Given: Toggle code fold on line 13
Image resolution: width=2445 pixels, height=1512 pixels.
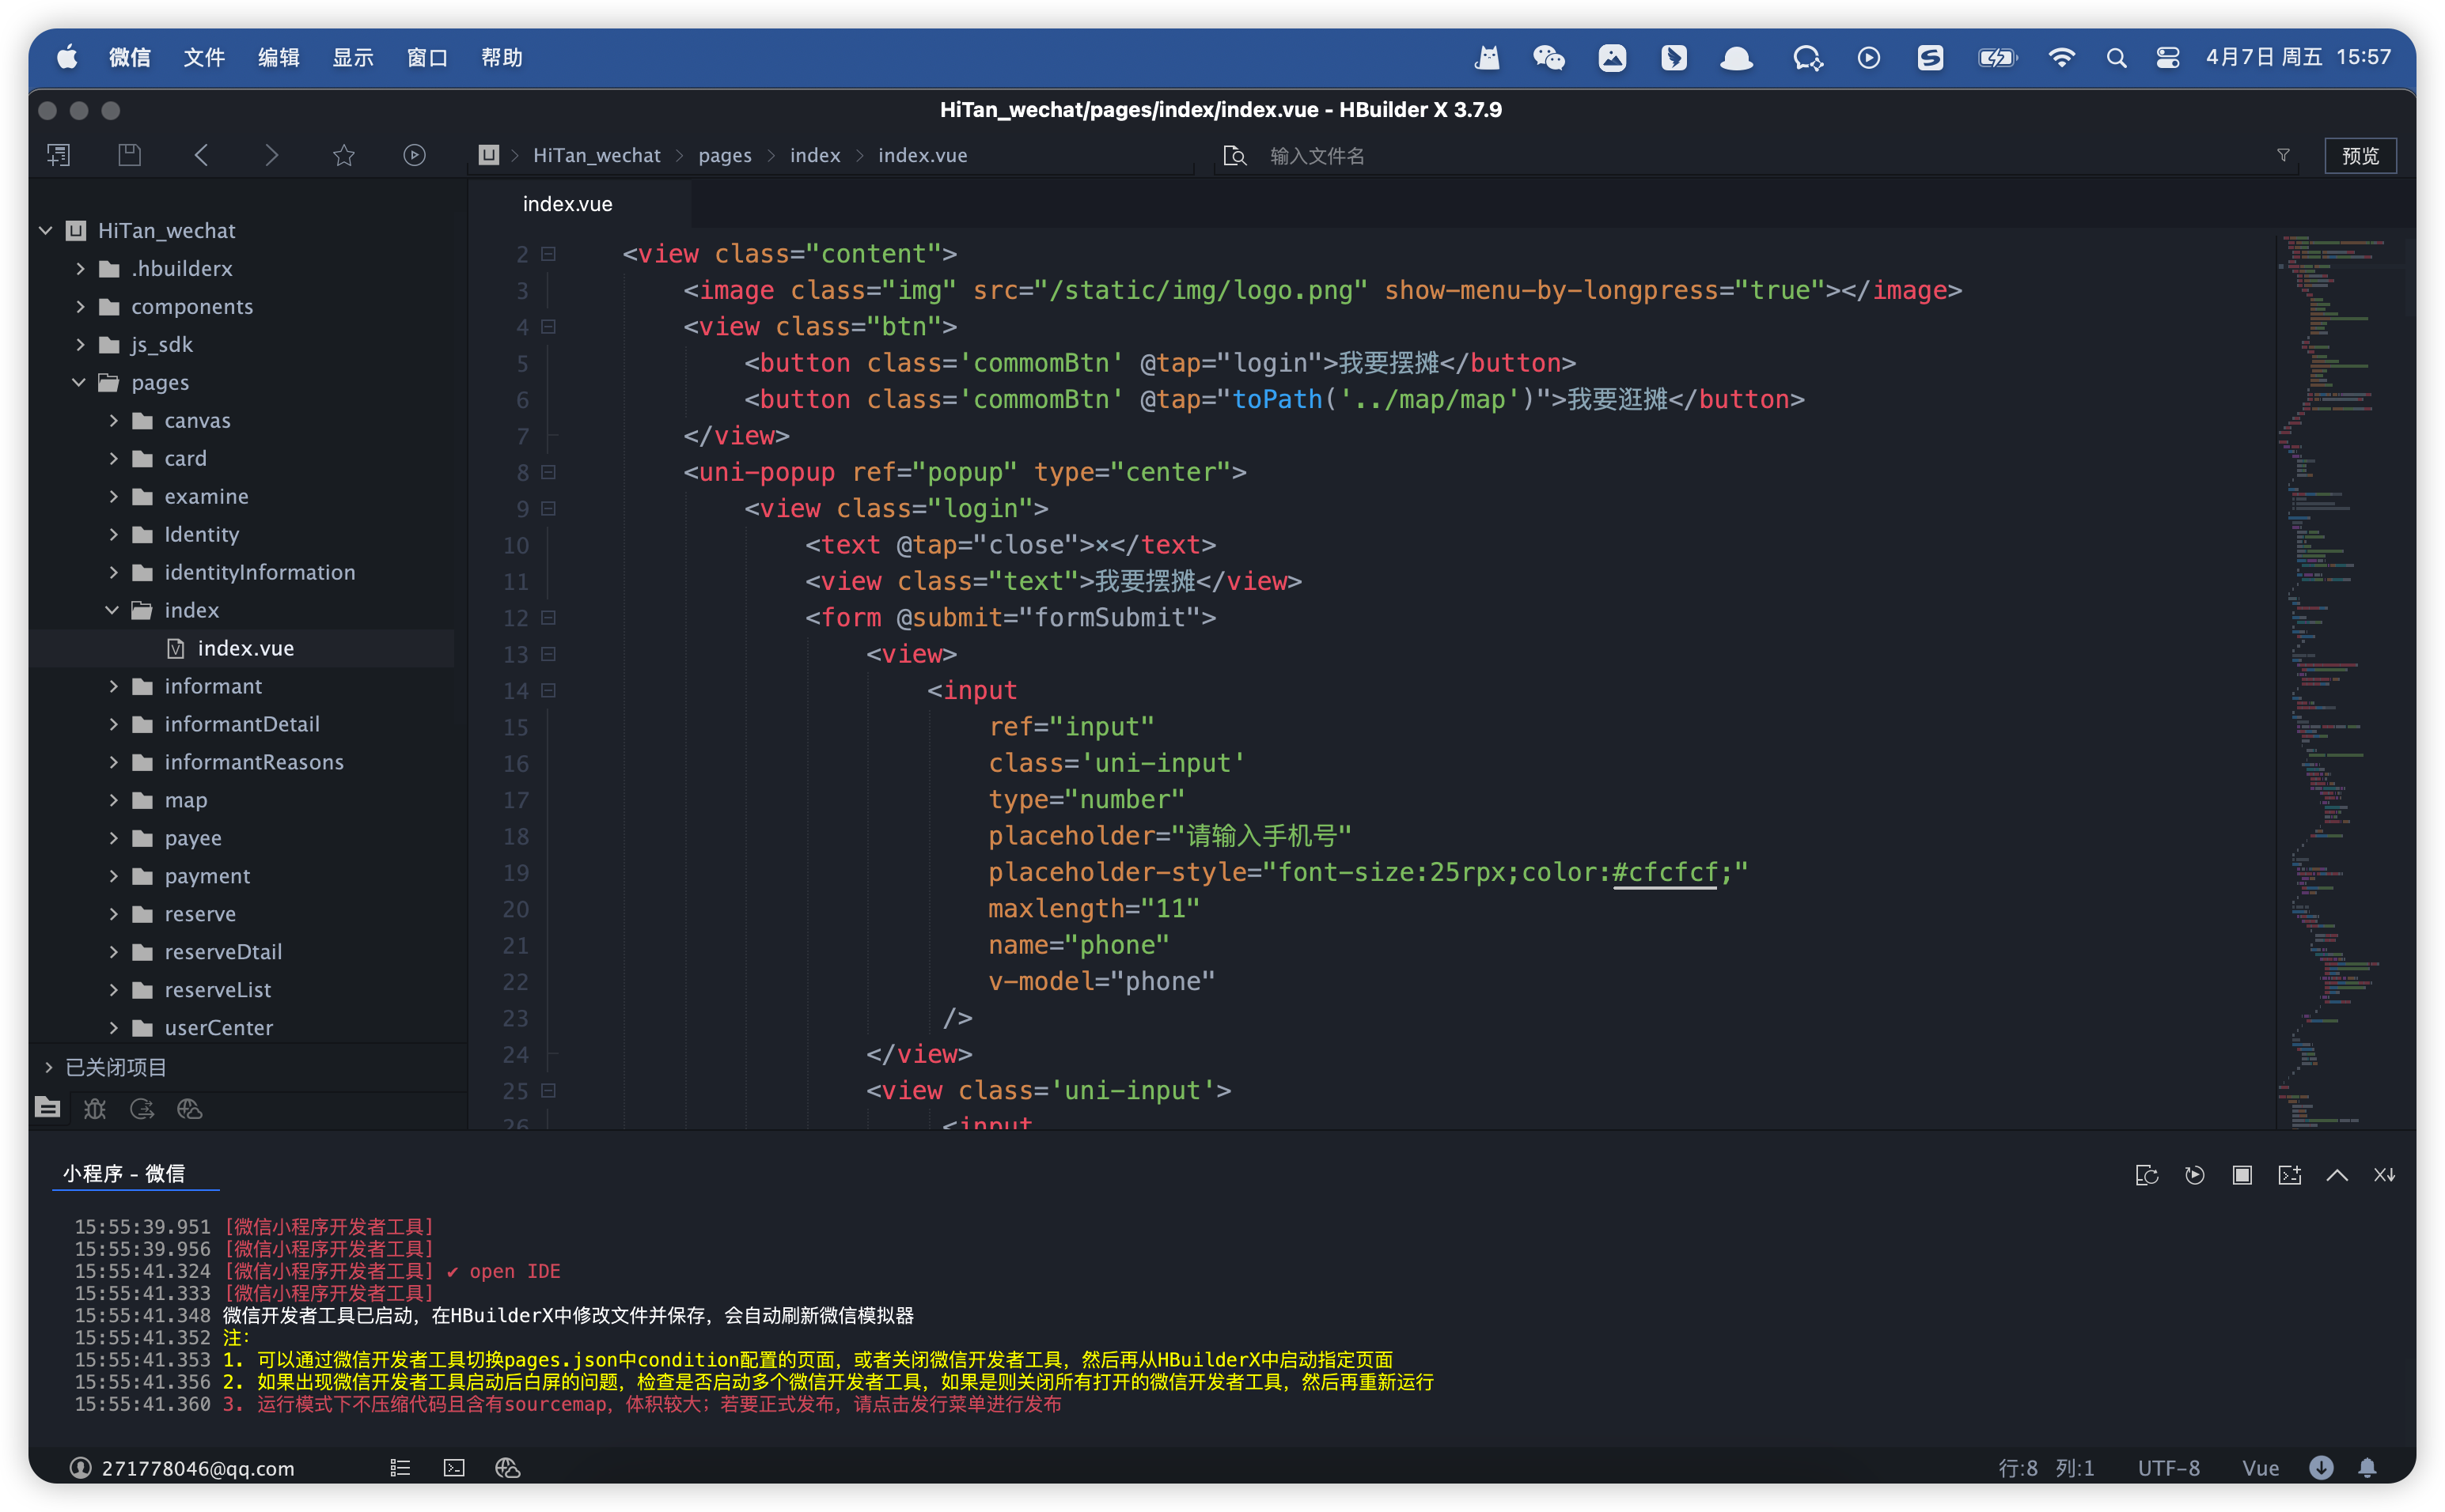Looking at the screenshot, I should click(x=548, y=654).
